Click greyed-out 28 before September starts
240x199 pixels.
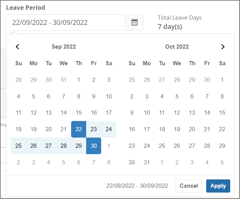(x=18, y=80)
